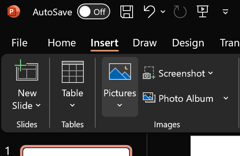Screen dimensions: 240x156
Task: Click the Pictures icon
Action: point(120,72)
